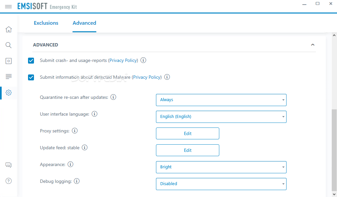Click the Emsisoft Emergency Kit logo
337x197 pixels.
(47, 7)
